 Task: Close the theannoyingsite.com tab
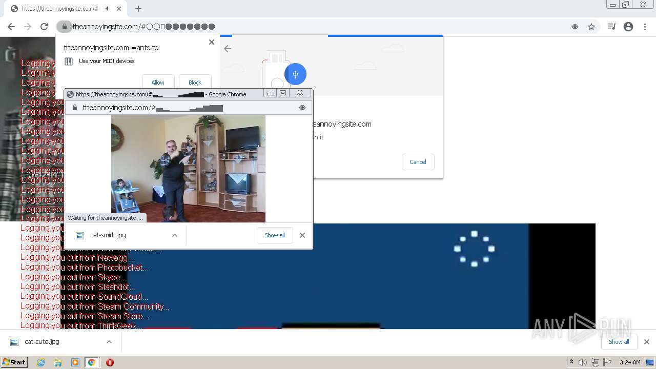pos(119,9)
